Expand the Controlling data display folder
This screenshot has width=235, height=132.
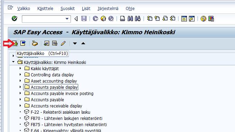(x=20, y=75)
